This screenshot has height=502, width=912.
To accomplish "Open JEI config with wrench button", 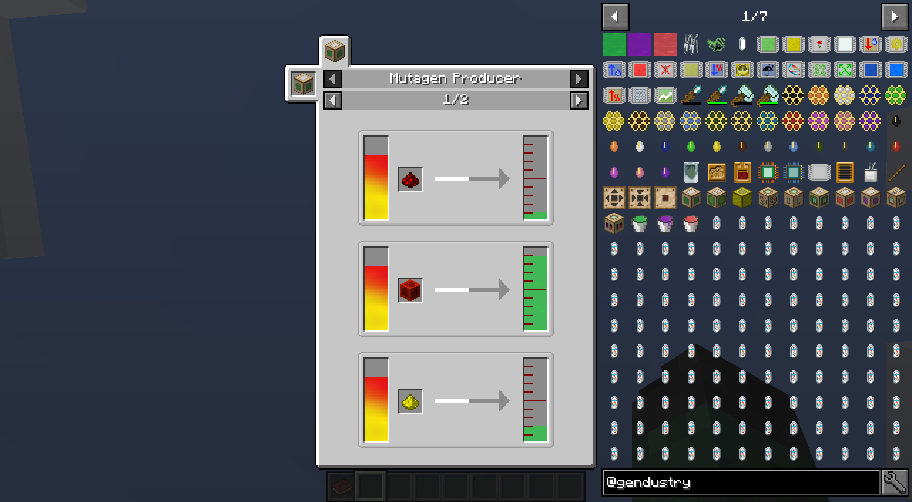I will tap(895, 483).
